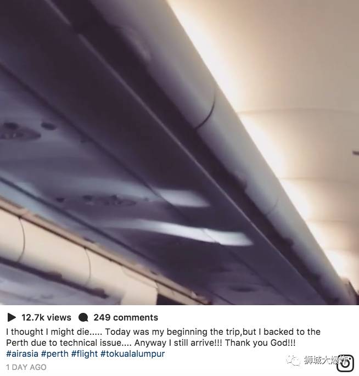Click the word 'views' in the stats row

tap(59, 317)
